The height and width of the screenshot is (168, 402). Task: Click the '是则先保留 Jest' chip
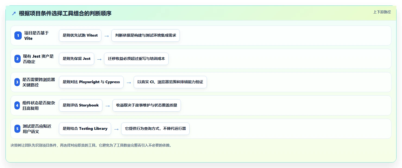pyautogui.click(x=77, y=59)
